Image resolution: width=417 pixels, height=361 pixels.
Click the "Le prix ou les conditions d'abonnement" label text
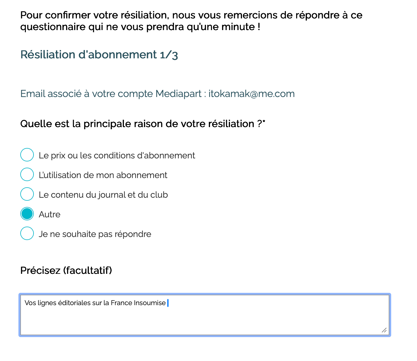coord(117,156)
